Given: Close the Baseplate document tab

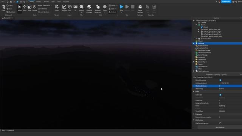Looking at the screenshot, I should pyautogui.click(x=12, y=18).
